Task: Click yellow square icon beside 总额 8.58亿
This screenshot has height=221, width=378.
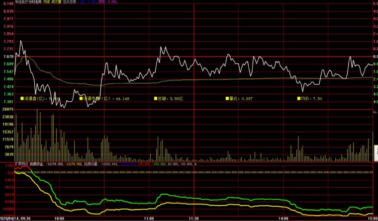Action: (x=155, y=98)
